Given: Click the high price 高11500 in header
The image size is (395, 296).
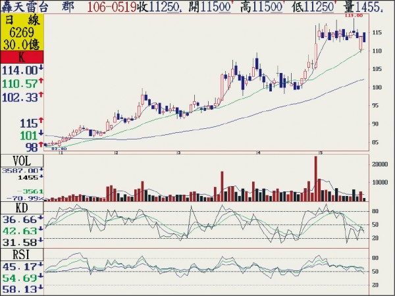Looking at the screenshot, I should pyautogui.click(x=262, y=7).
